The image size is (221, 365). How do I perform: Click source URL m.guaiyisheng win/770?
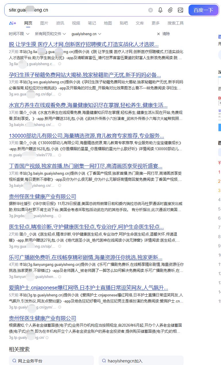click(32, 155)
